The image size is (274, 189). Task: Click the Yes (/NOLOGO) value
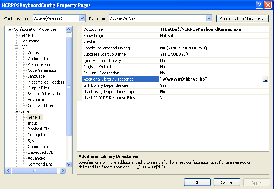174,54
